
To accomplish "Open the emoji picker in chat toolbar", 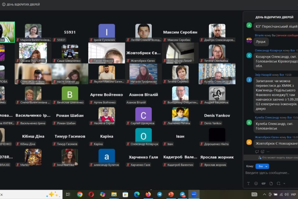I will tap(256, 183).
